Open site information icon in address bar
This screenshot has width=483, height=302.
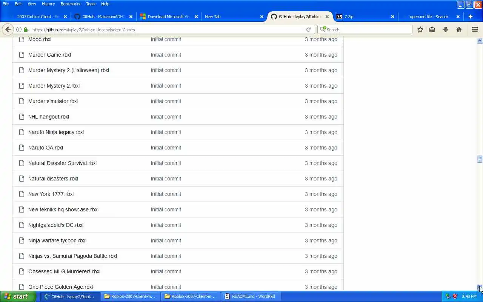click(x=18, y=29)
